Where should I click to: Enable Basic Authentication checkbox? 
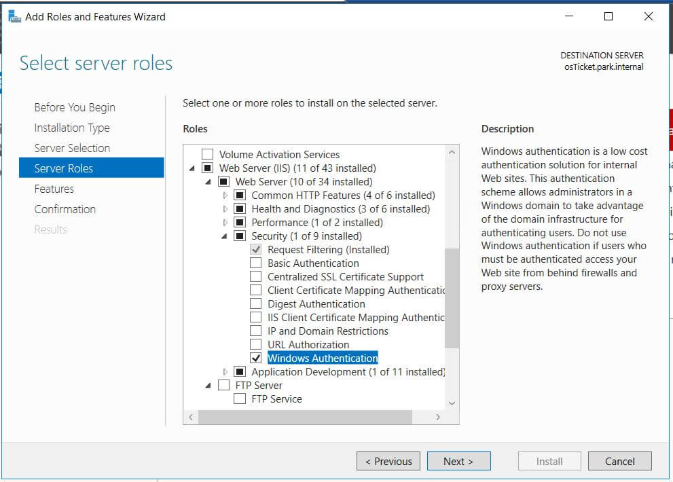pyautogui.click(x=256, y=263)
